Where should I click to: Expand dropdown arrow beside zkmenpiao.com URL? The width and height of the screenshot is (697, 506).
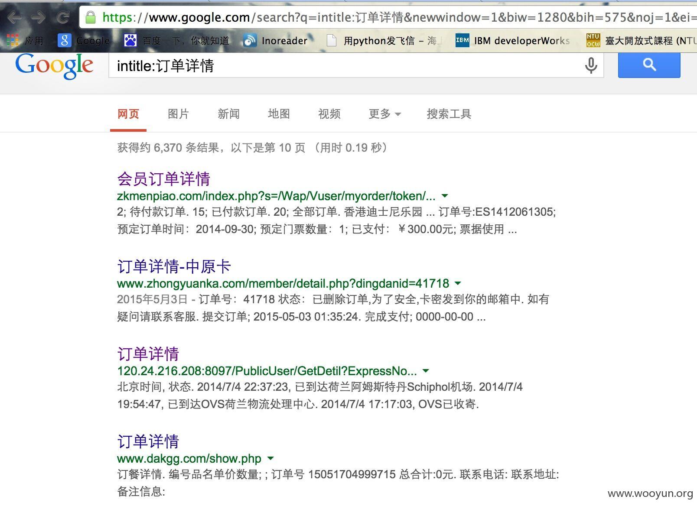(445, 196)
